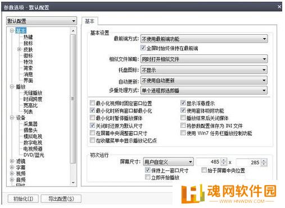Image resolution: width=285 pixels, height=208 pixels.
Task: Switch to the 基本 tab
Action: [89, 21]
